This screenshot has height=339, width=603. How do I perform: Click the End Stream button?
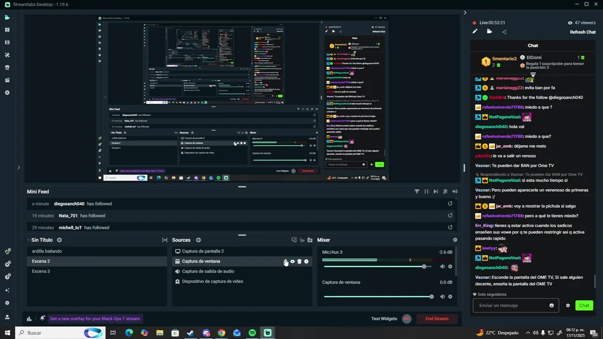[437, 319]
